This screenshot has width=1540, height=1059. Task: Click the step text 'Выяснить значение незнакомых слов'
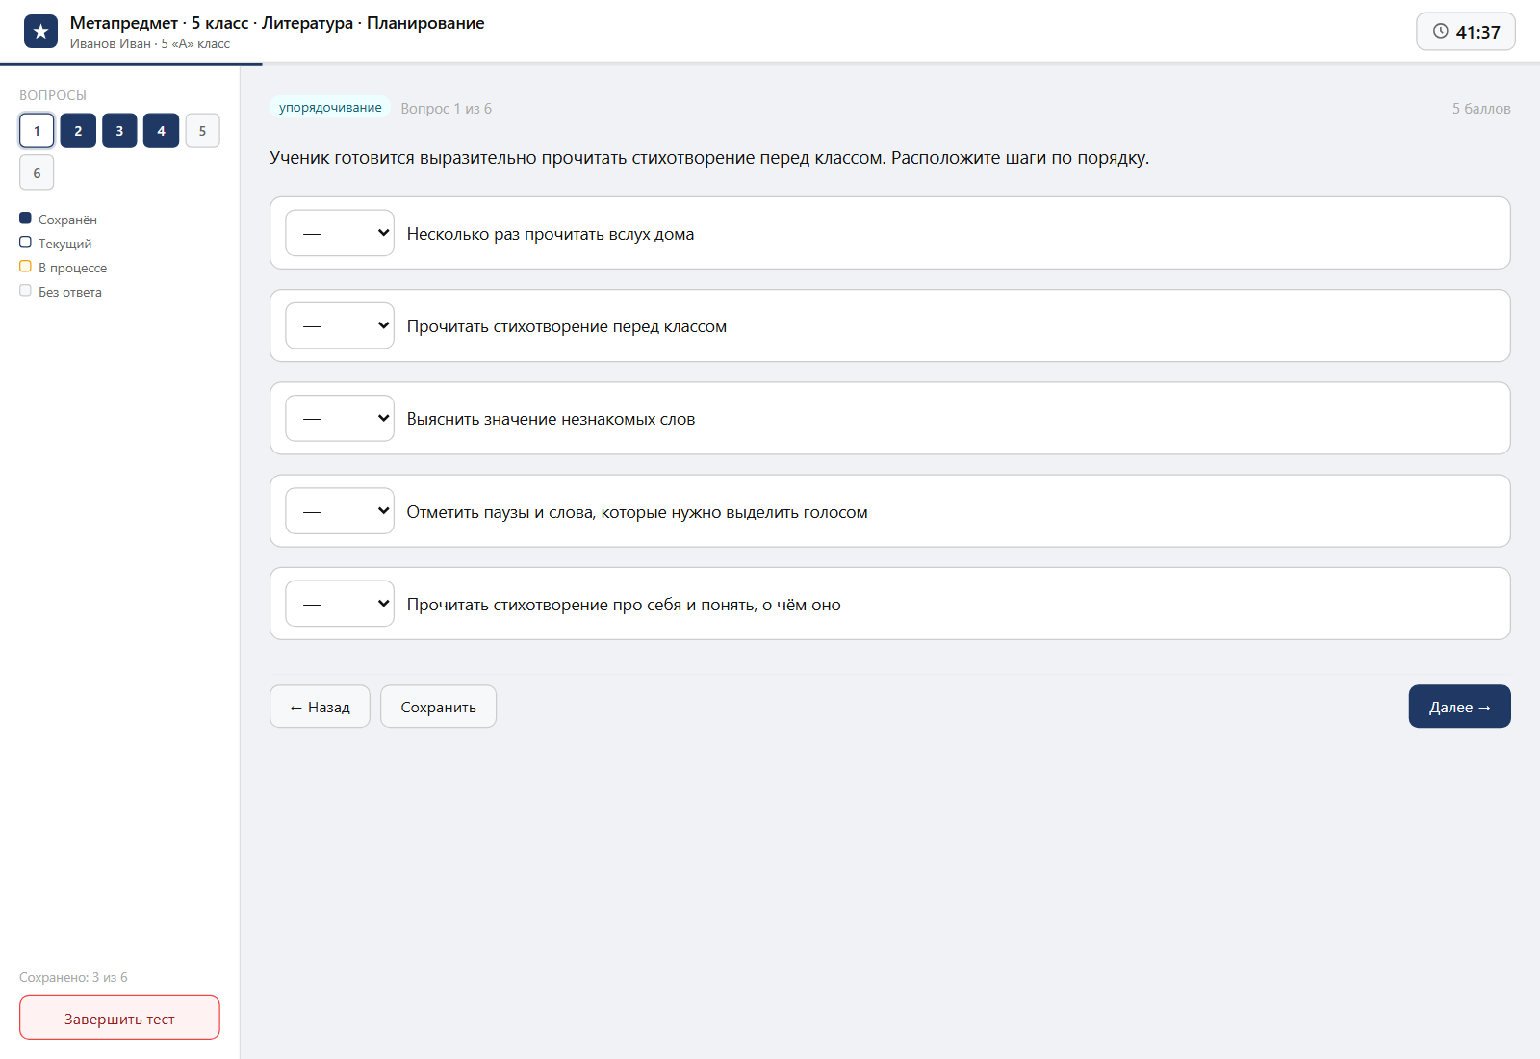551,419
